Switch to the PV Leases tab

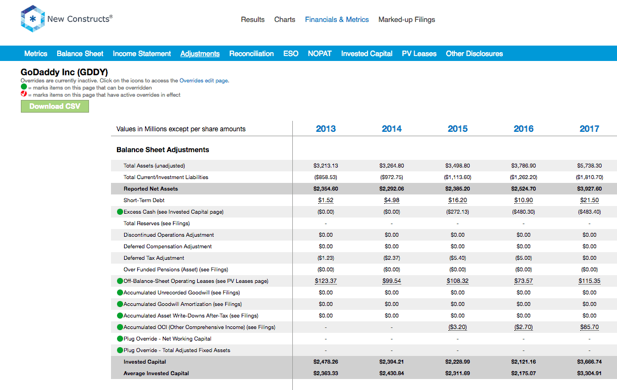419,53
